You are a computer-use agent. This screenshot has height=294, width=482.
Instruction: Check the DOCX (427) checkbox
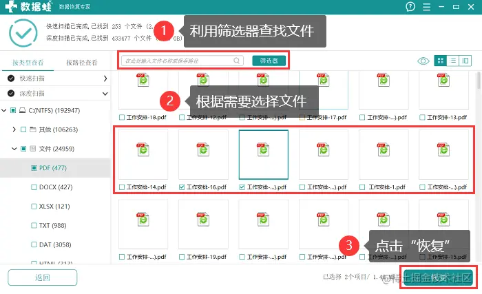point(34,187)
